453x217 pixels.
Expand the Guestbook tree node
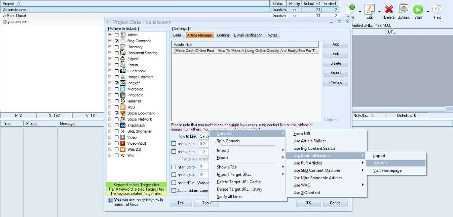110,71
